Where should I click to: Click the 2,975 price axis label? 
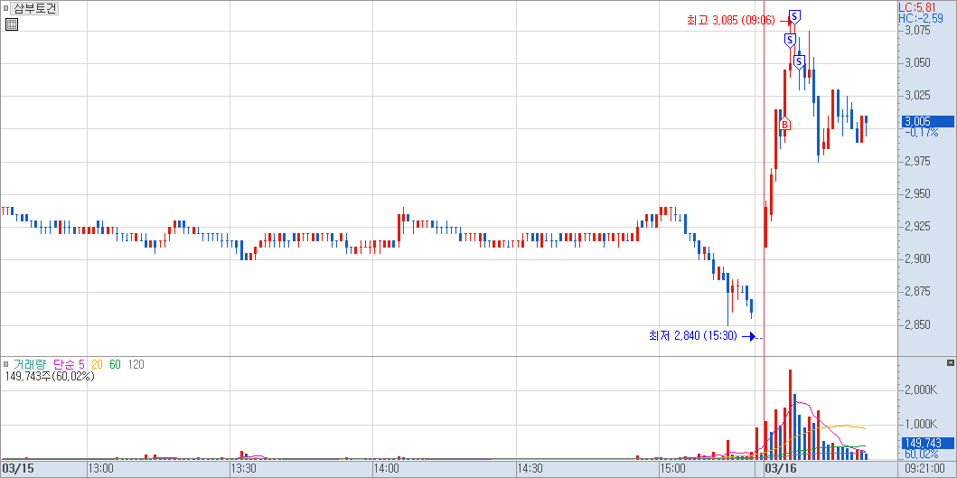tap(918, 161)
